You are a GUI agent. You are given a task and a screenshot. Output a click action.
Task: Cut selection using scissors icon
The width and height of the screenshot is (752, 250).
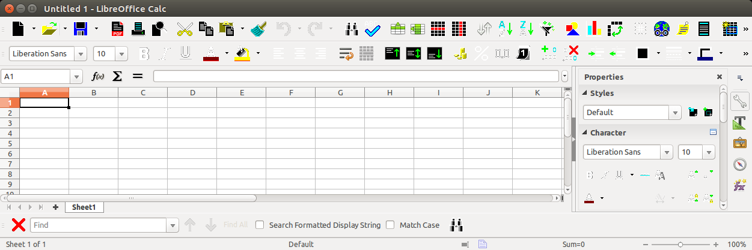pos(185,29)
